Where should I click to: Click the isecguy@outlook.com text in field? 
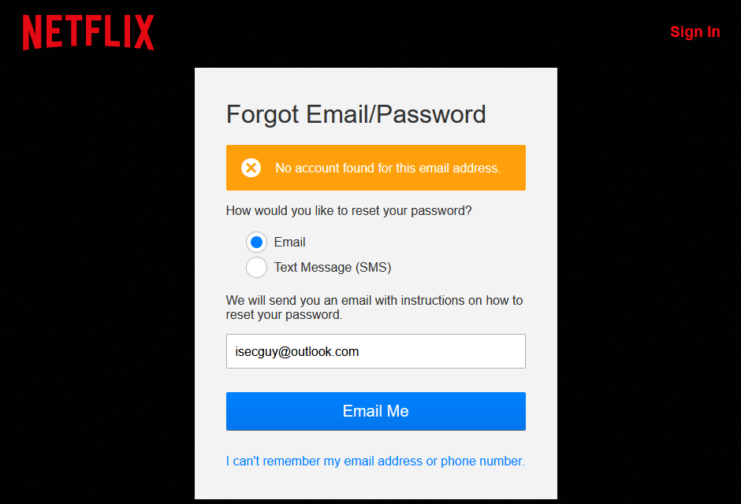[x=296, y=351]
